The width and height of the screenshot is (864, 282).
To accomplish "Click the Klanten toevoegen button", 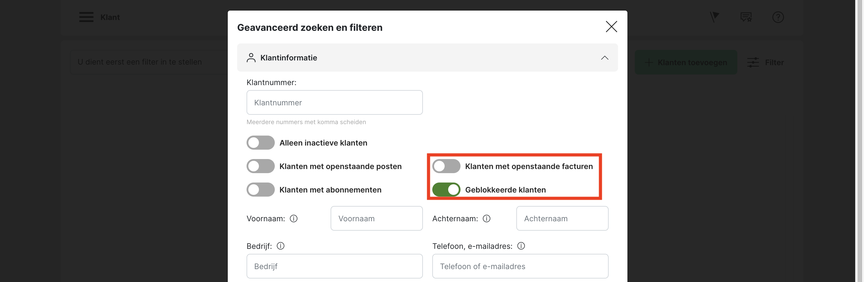I will click(x=686, y=63).
